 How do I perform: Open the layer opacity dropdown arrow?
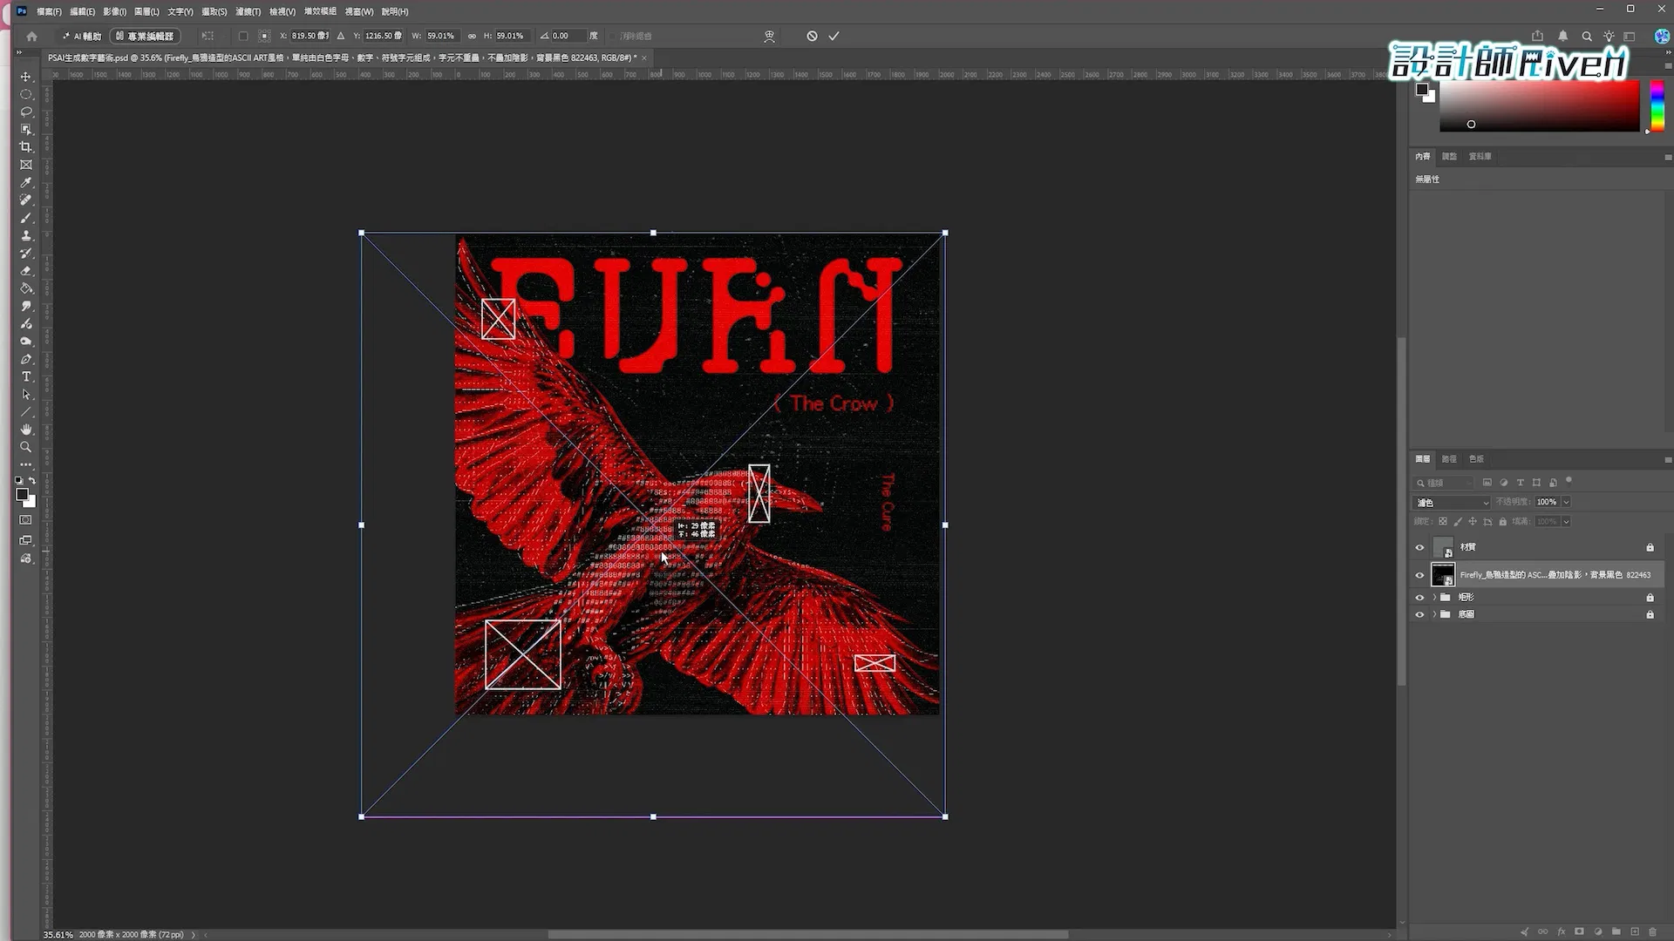tap(1566, 502)
